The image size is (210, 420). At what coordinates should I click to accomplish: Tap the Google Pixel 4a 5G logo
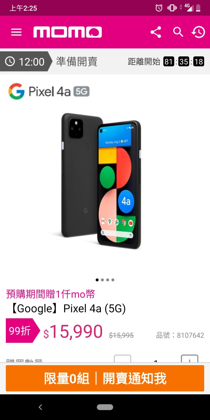point(49,91)
